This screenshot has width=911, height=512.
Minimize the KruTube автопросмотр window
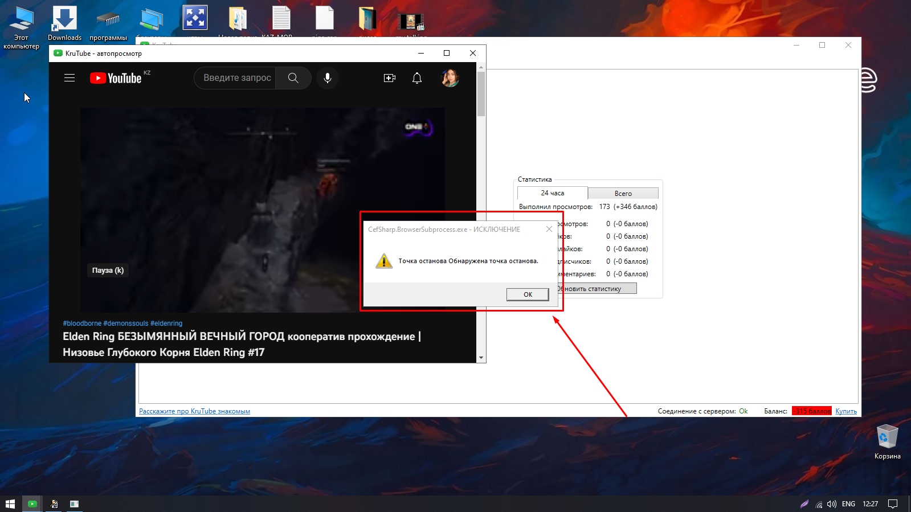tap(421, 53)
